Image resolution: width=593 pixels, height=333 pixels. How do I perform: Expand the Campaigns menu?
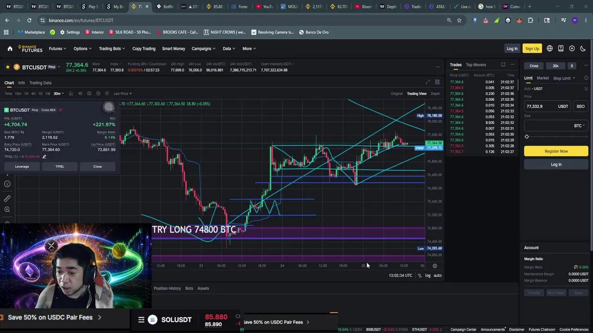204,49
